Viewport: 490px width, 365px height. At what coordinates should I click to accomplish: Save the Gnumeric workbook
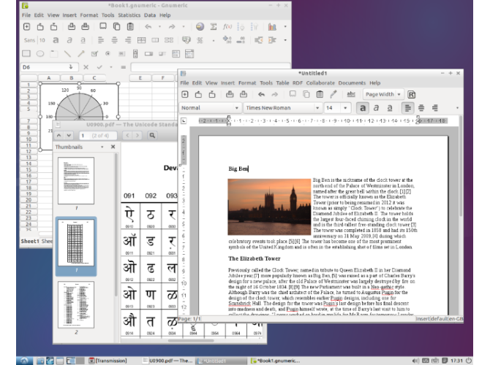tap(54, 27)
